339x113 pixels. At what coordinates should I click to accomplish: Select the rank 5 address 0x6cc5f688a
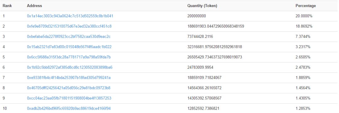tap(69, 57)
